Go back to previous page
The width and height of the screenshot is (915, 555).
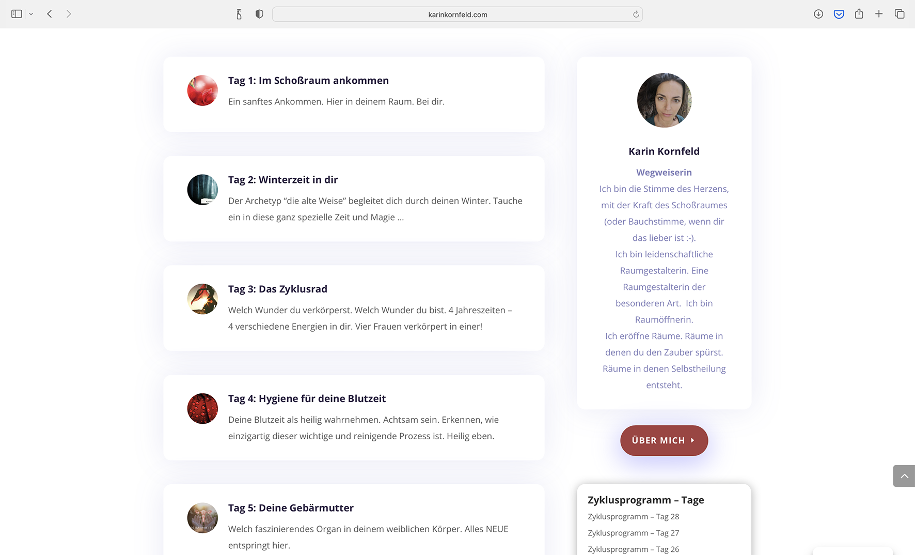[50, 14]
